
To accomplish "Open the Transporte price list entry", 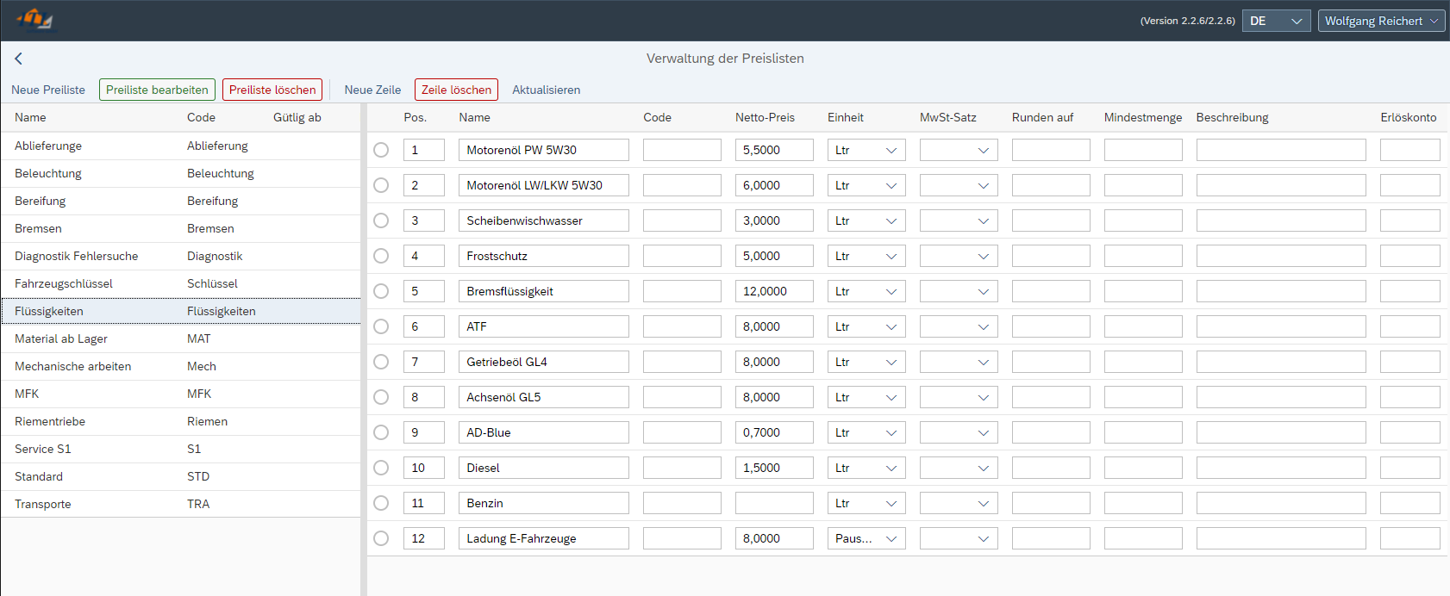I will (x=43, y=504).
